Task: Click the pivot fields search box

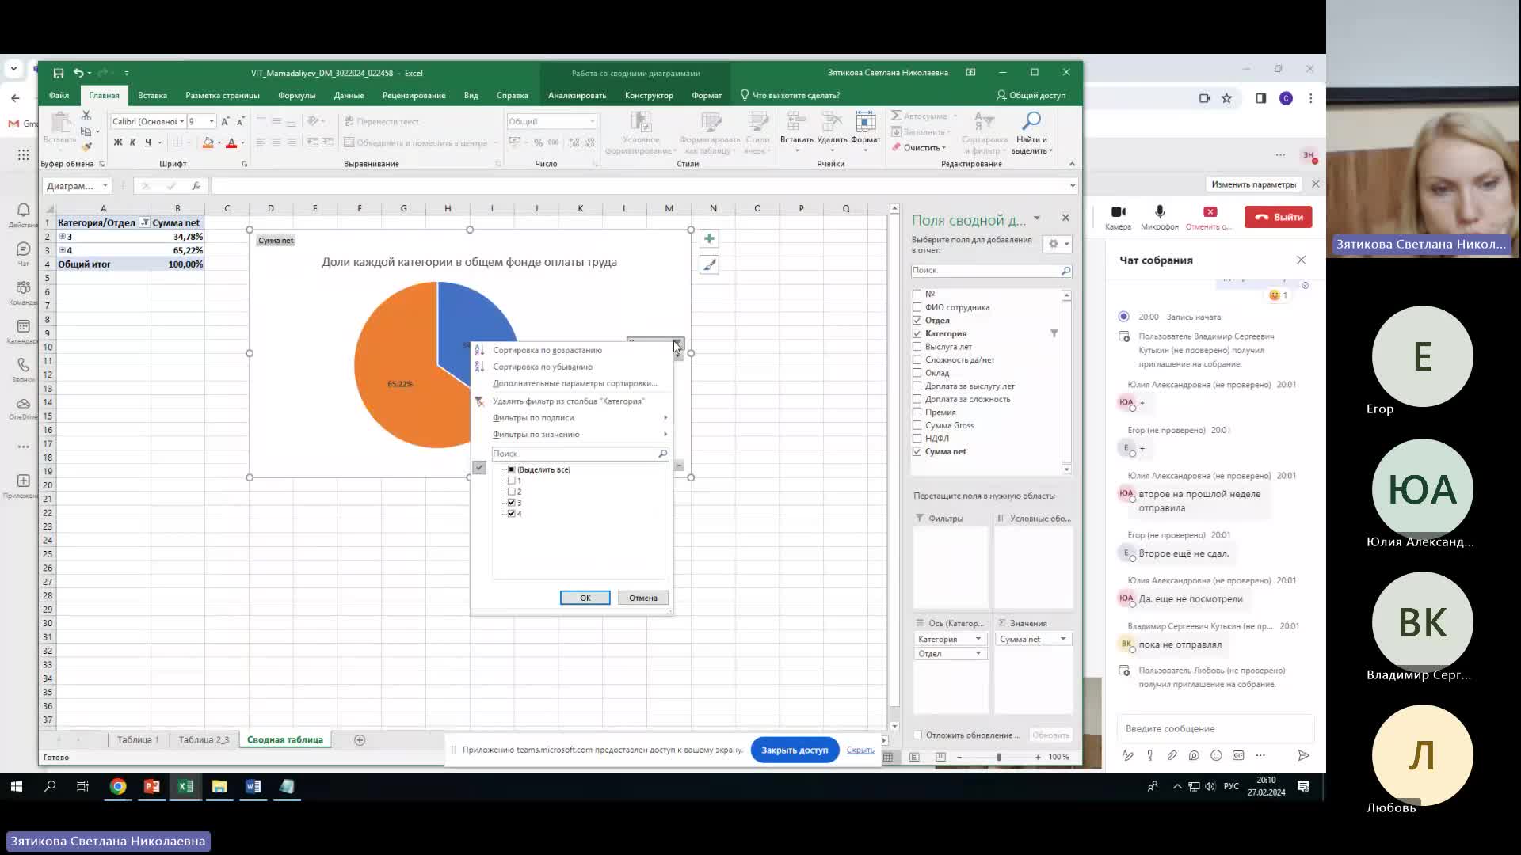Action: pyautogui.click(x=991, y=271)
